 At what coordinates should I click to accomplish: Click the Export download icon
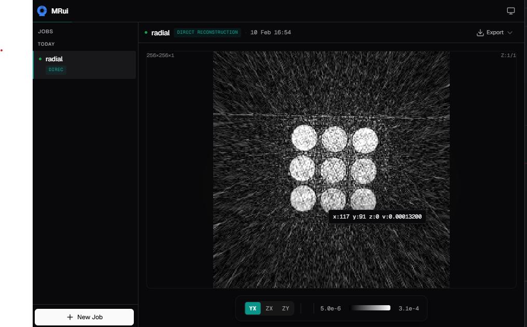(480, 33)
